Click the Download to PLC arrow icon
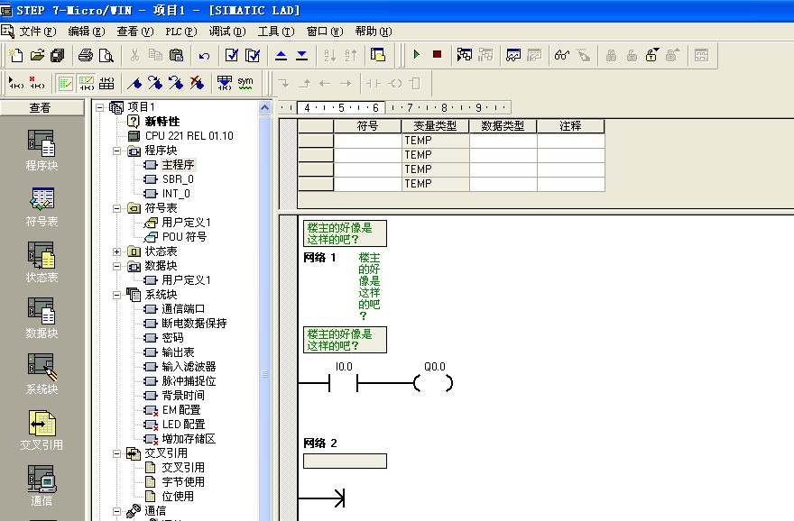The height and width of the screenshot is (521, 794). click(301, 55)
